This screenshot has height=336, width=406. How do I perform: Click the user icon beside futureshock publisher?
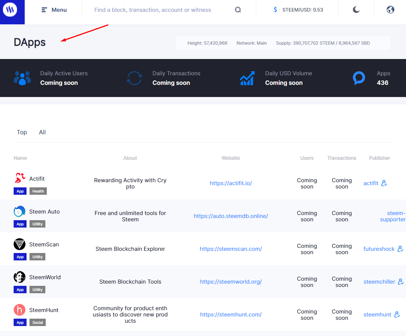(x=400, y=249)
